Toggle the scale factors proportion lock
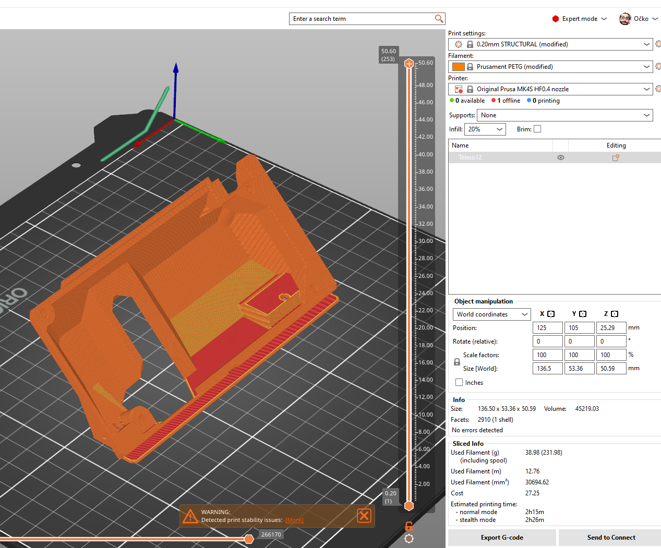This screenshot has height=548, width=661. pos(457,362)
